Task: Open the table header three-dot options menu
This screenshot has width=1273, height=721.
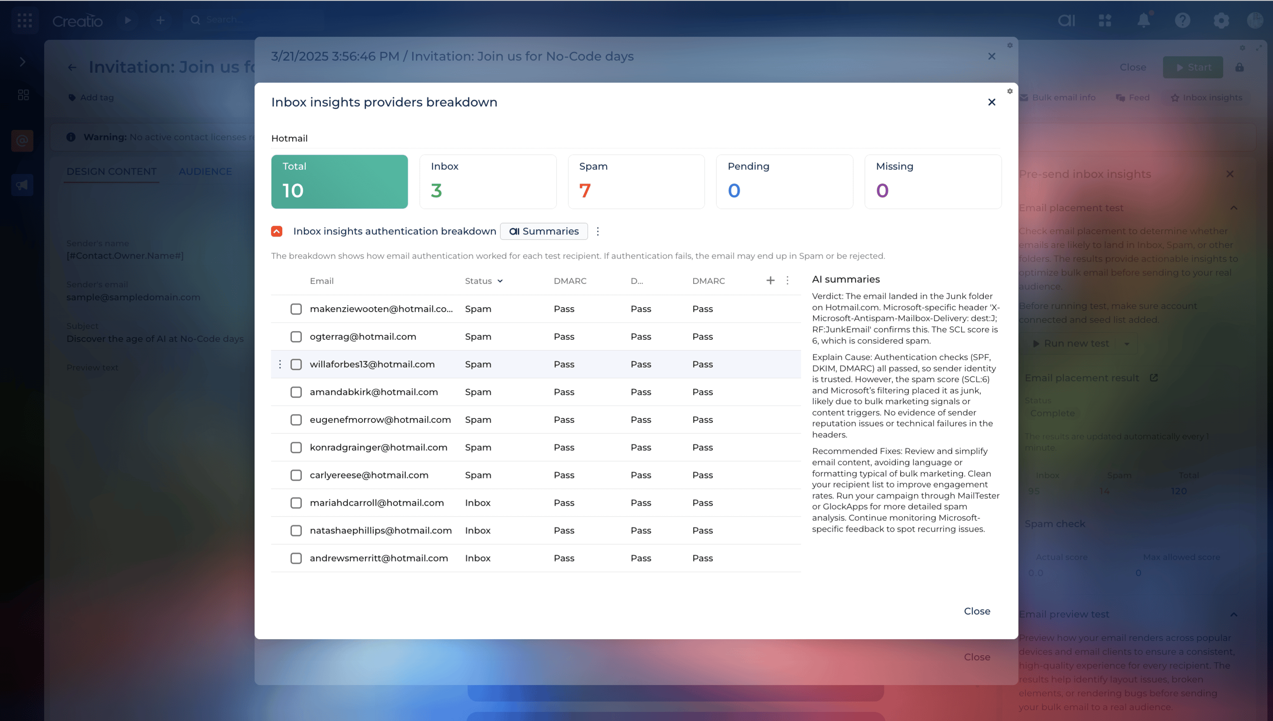Action: 787,281
